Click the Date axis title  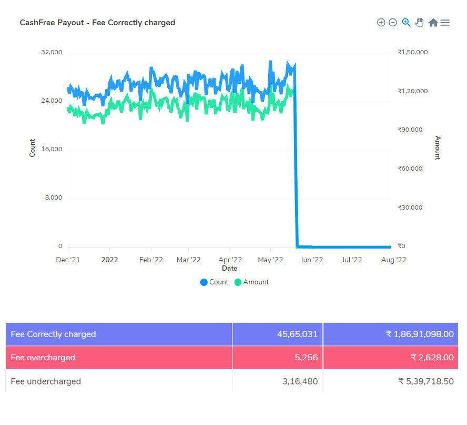[x=230, y=269]
